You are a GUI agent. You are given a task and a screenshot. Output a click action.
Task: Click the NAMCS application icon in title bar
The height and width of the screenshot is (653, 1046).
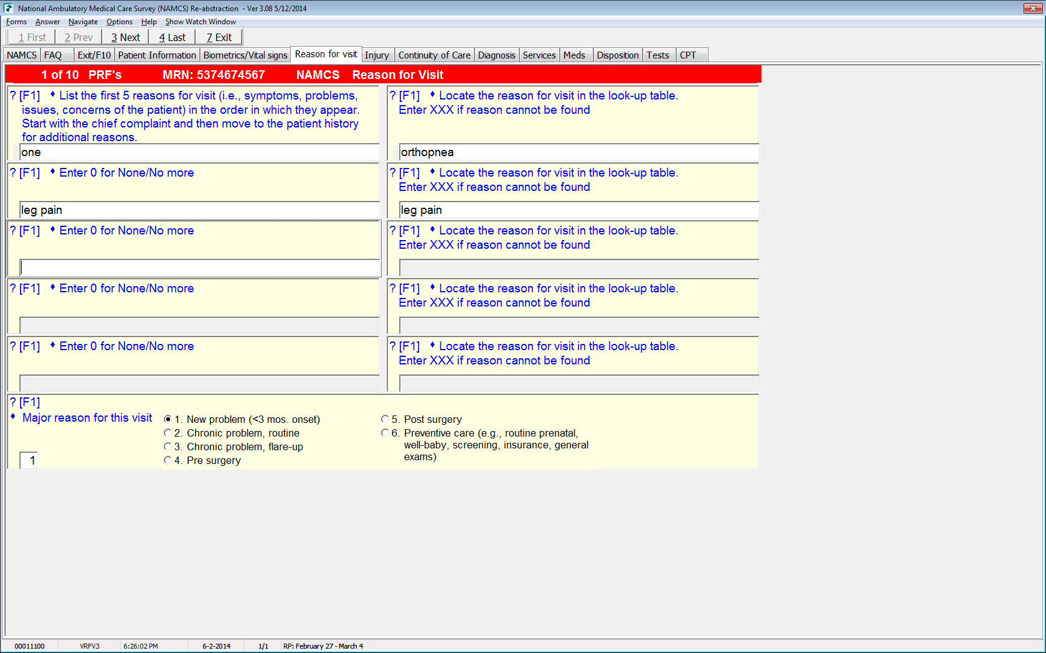click(8, 8)
